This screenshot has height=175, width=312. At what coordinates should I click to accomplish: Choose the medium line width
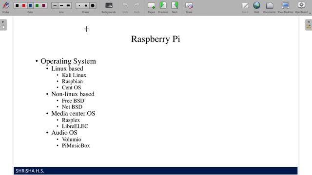[x=61, y=5]
